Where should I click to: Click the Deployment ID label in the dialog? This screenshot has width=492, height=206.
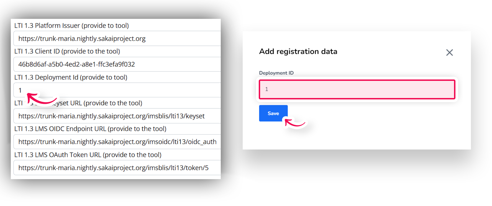click(x=276, y=73)
